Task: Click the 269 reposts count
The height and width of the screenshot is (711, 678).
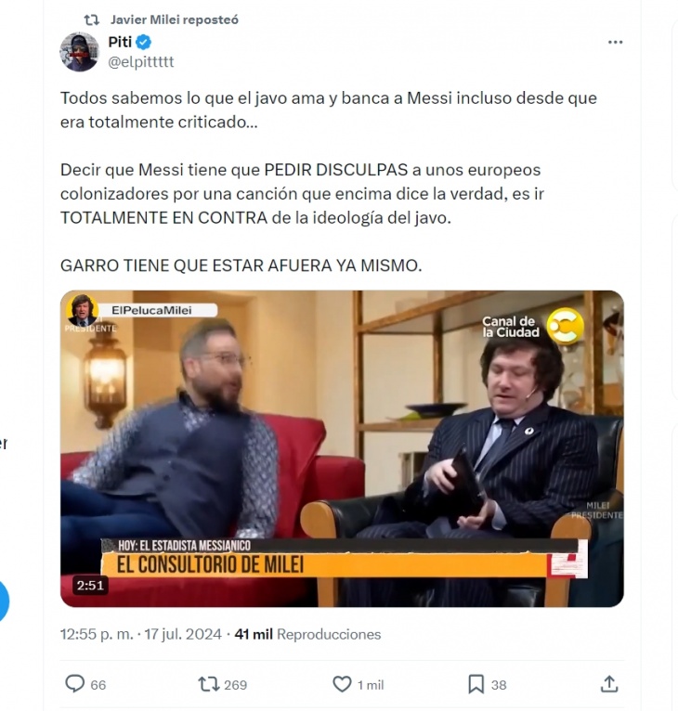Action: point(236,685)
